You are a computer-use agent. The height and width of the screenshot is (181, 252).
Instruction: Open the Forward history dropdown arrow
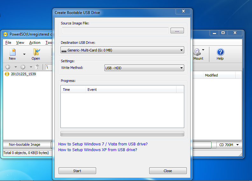31,67
